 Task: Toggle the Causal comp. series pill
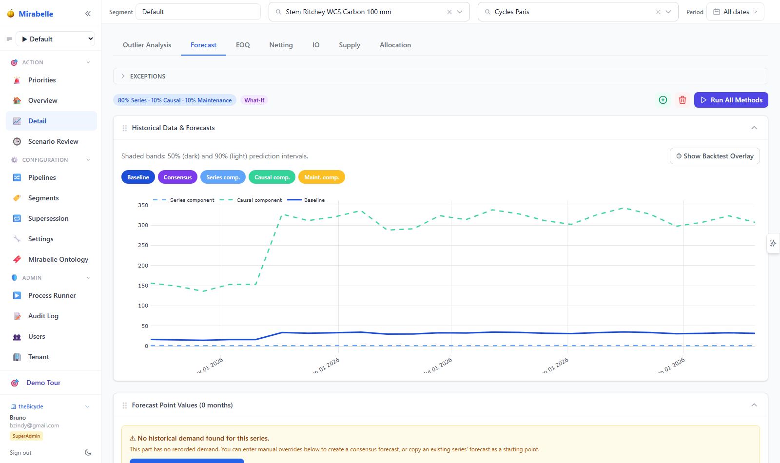pos(272,177)
